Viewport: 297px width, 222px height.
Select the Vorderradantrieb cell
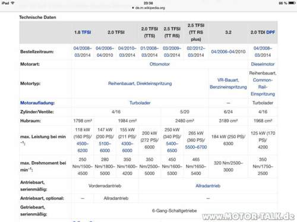[x=105, y=186]
